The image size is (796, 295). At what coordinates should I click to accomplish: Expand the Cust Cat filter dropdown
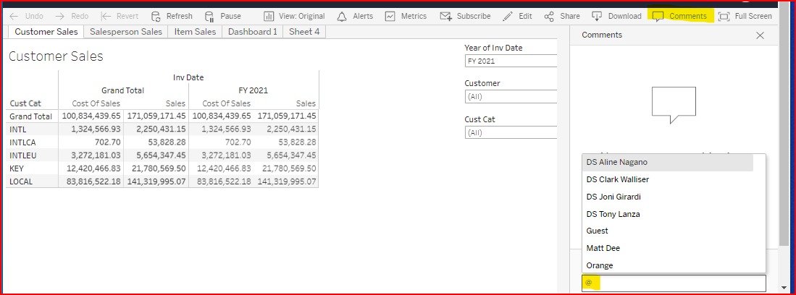(511, 132)
